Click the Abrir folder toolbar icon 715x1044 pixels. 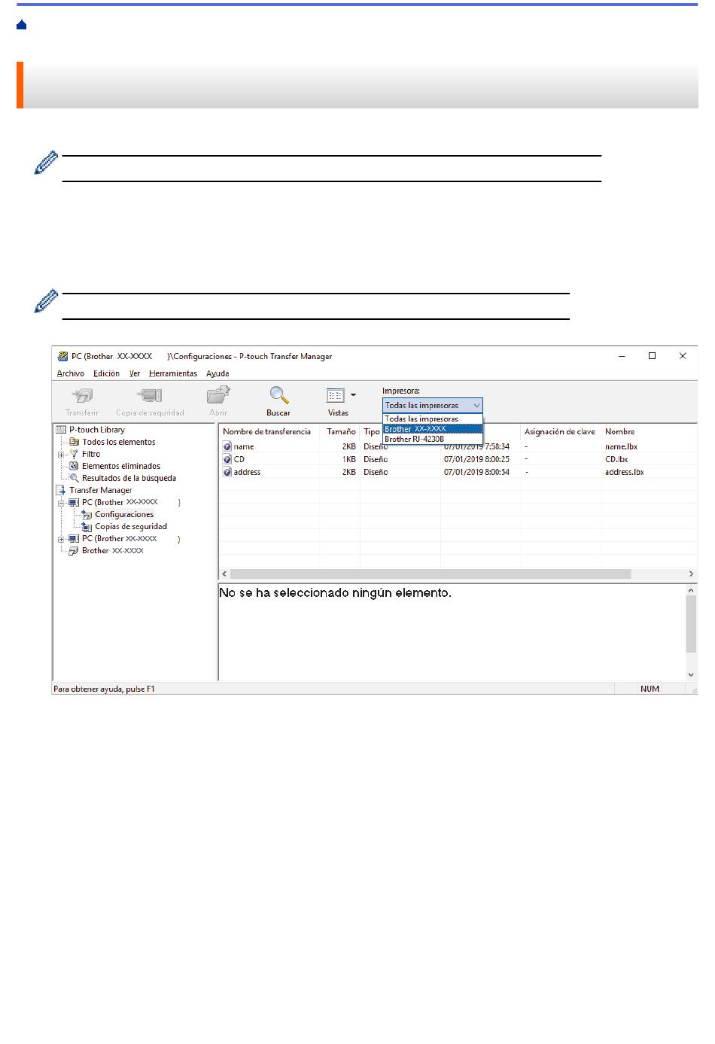(218, 395)
